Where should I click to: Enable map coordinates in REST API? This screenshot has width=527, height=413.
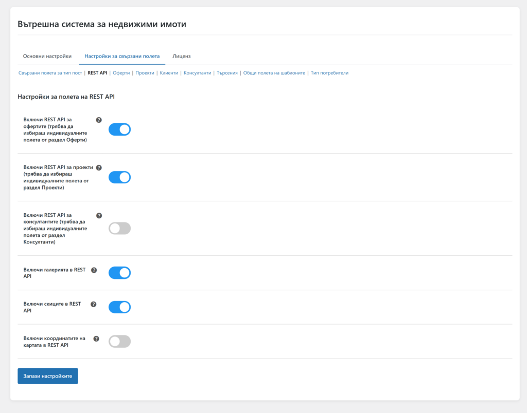pos(119,342)
